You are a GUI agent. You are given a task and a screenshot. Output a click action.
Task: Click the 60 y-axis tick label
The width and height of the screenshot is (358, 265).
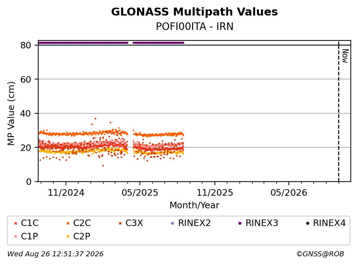[x=26, y=79]
